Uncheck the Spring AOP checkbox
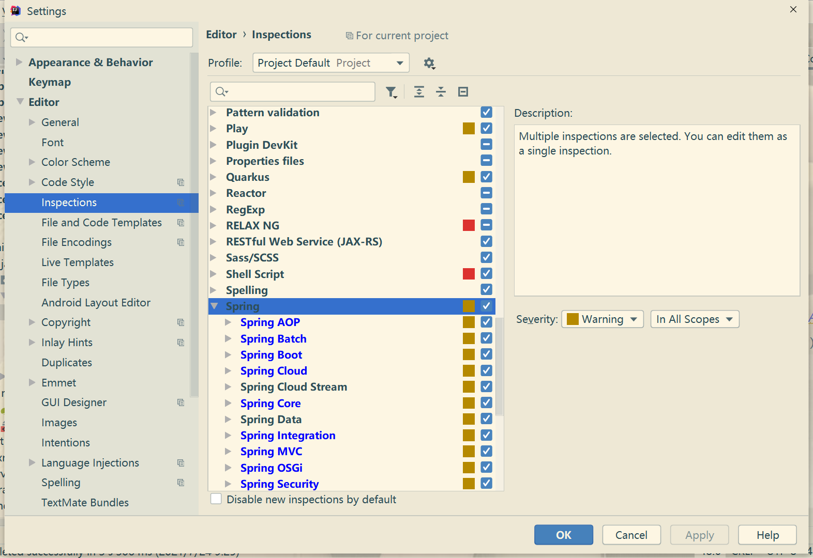Screen dimensions: 813x558 (486, 322)
